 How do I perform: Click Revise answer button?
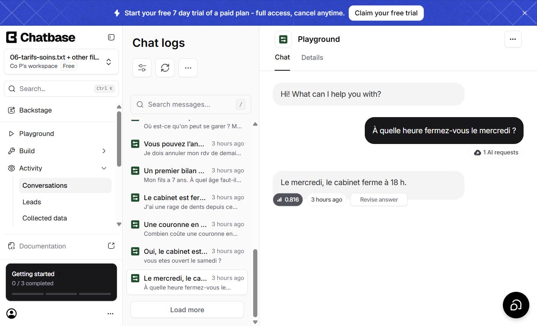[379, 200]
